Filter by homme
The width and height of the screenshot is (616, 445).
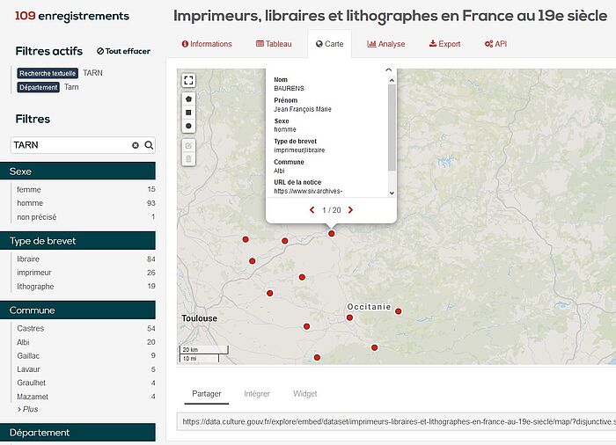click(85, 203)
